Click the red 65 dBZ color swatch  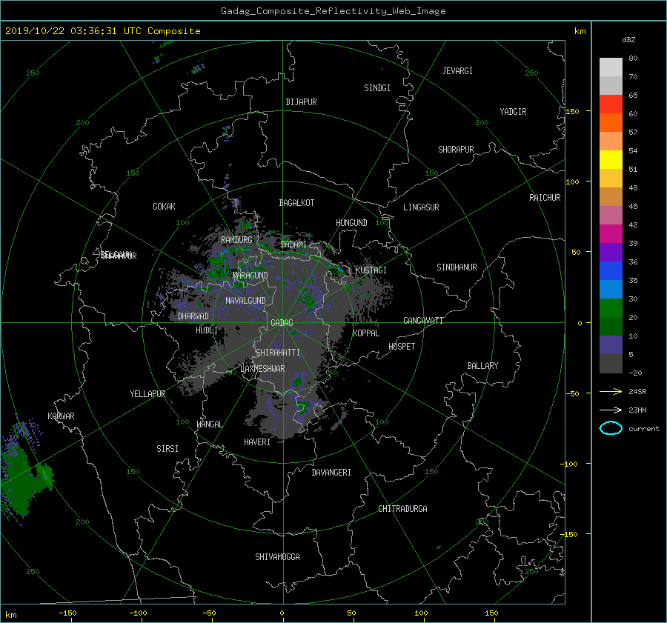611,104
